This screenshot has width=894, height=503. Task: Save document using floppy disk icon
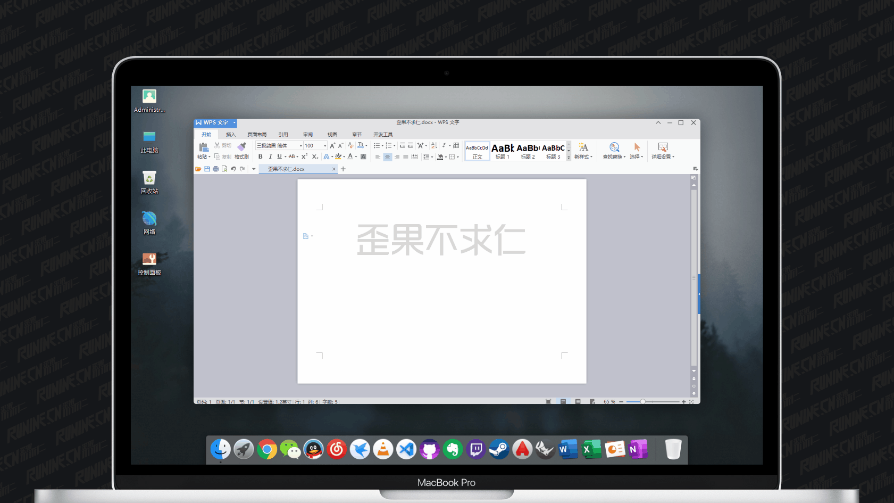[207, 169]
